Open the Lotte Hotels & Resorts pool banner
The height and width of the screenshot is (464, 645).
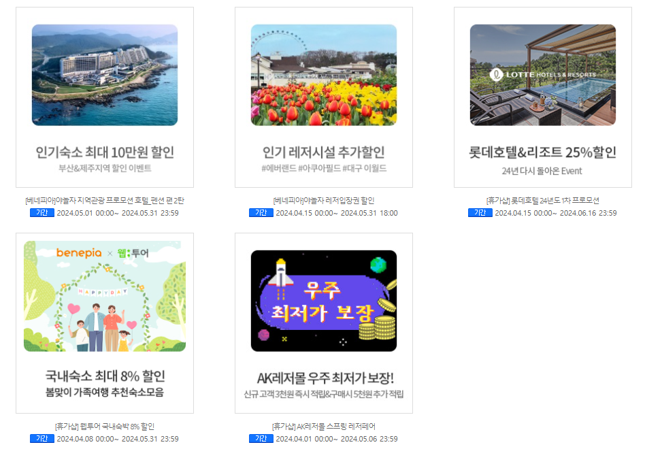(542, 75)
